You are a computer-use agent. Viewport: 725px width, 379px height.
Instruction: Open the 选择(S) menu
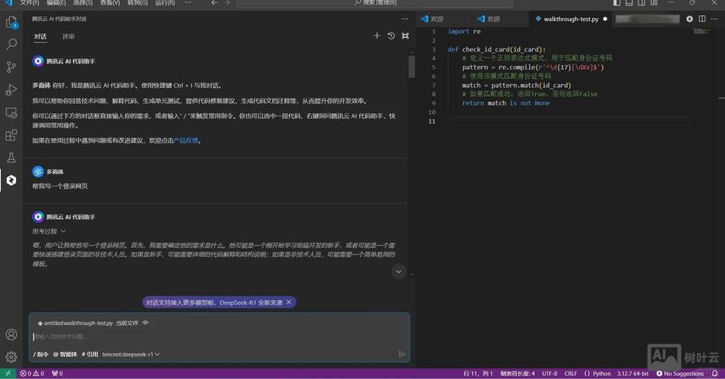pos(83,3)
